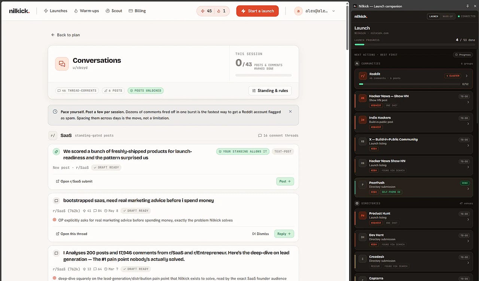Click the DONE badge on PeerPush
Viewport: 479px width, 281px height.
click(x=464, y=183)
